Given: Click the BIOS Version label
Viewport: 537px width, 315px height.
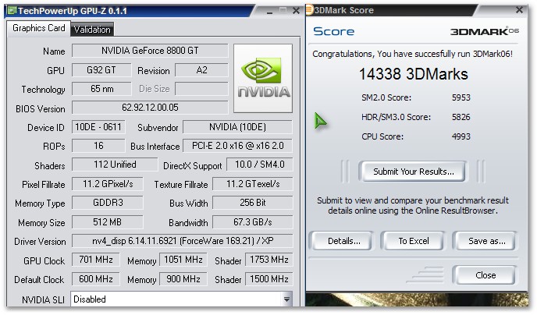Looking at the screenshot, I should (x=40, y=108).
